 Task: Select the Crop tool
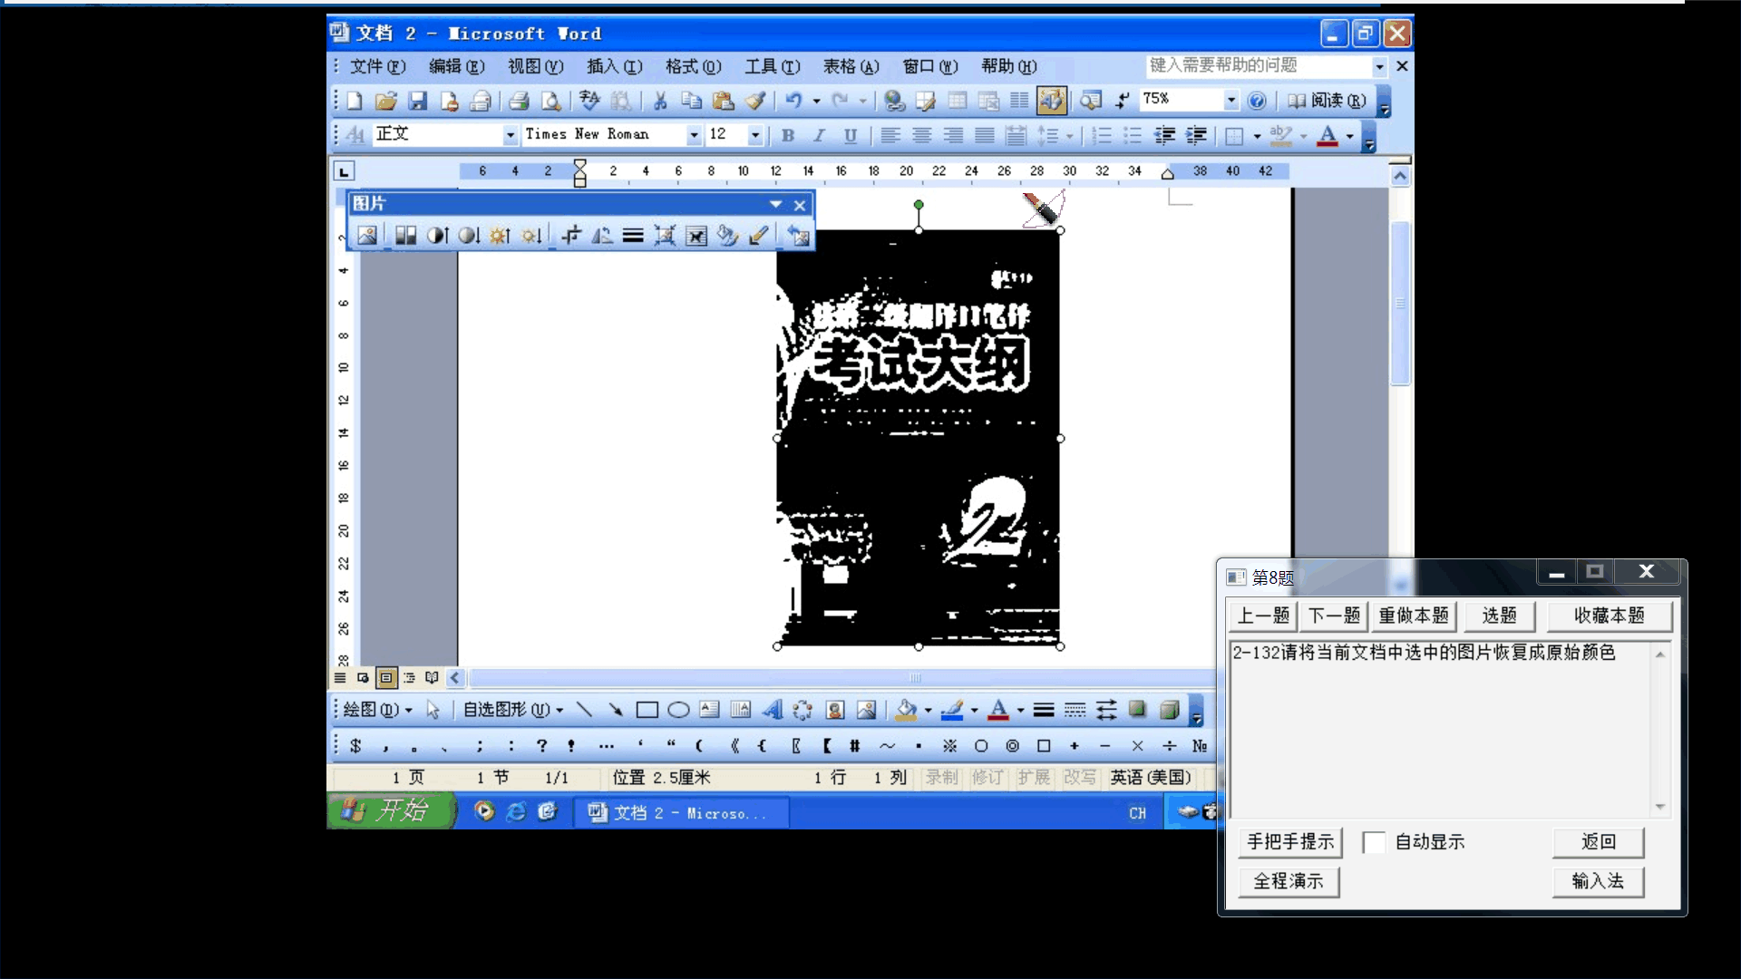tap(570, 236)
